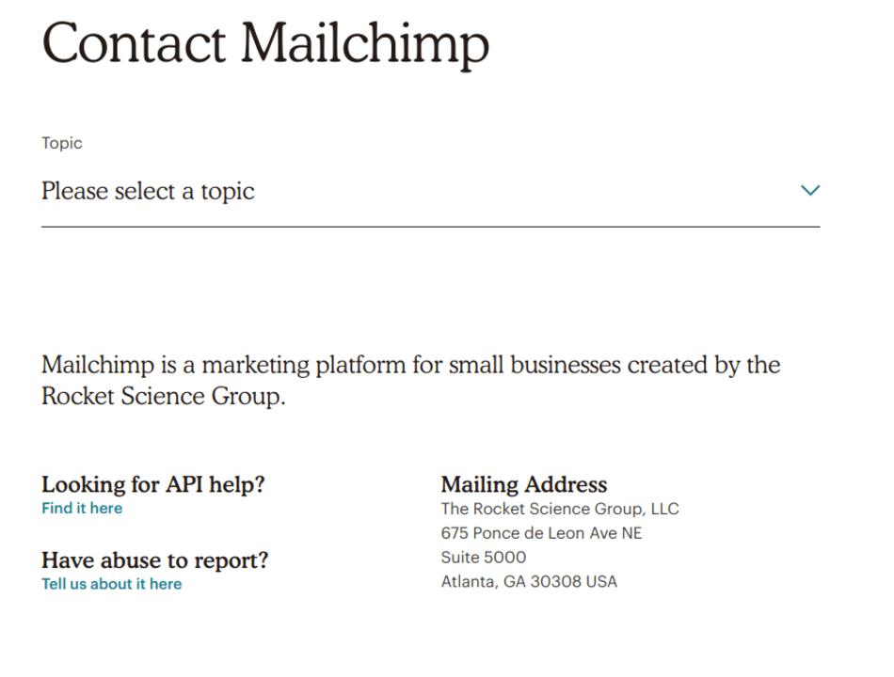Image resolution: width=894 pixels, height=677 pixels.
Task: Click the "Mailing Address" heading
Action: point(524,484)
